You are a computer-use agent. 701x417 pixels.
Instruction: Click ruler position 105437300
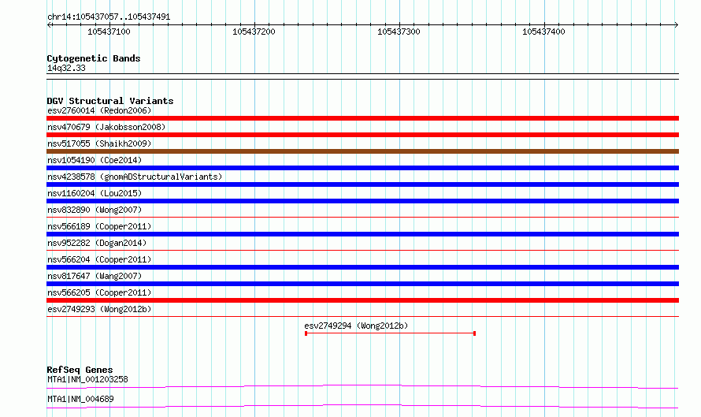pos(399,32)
